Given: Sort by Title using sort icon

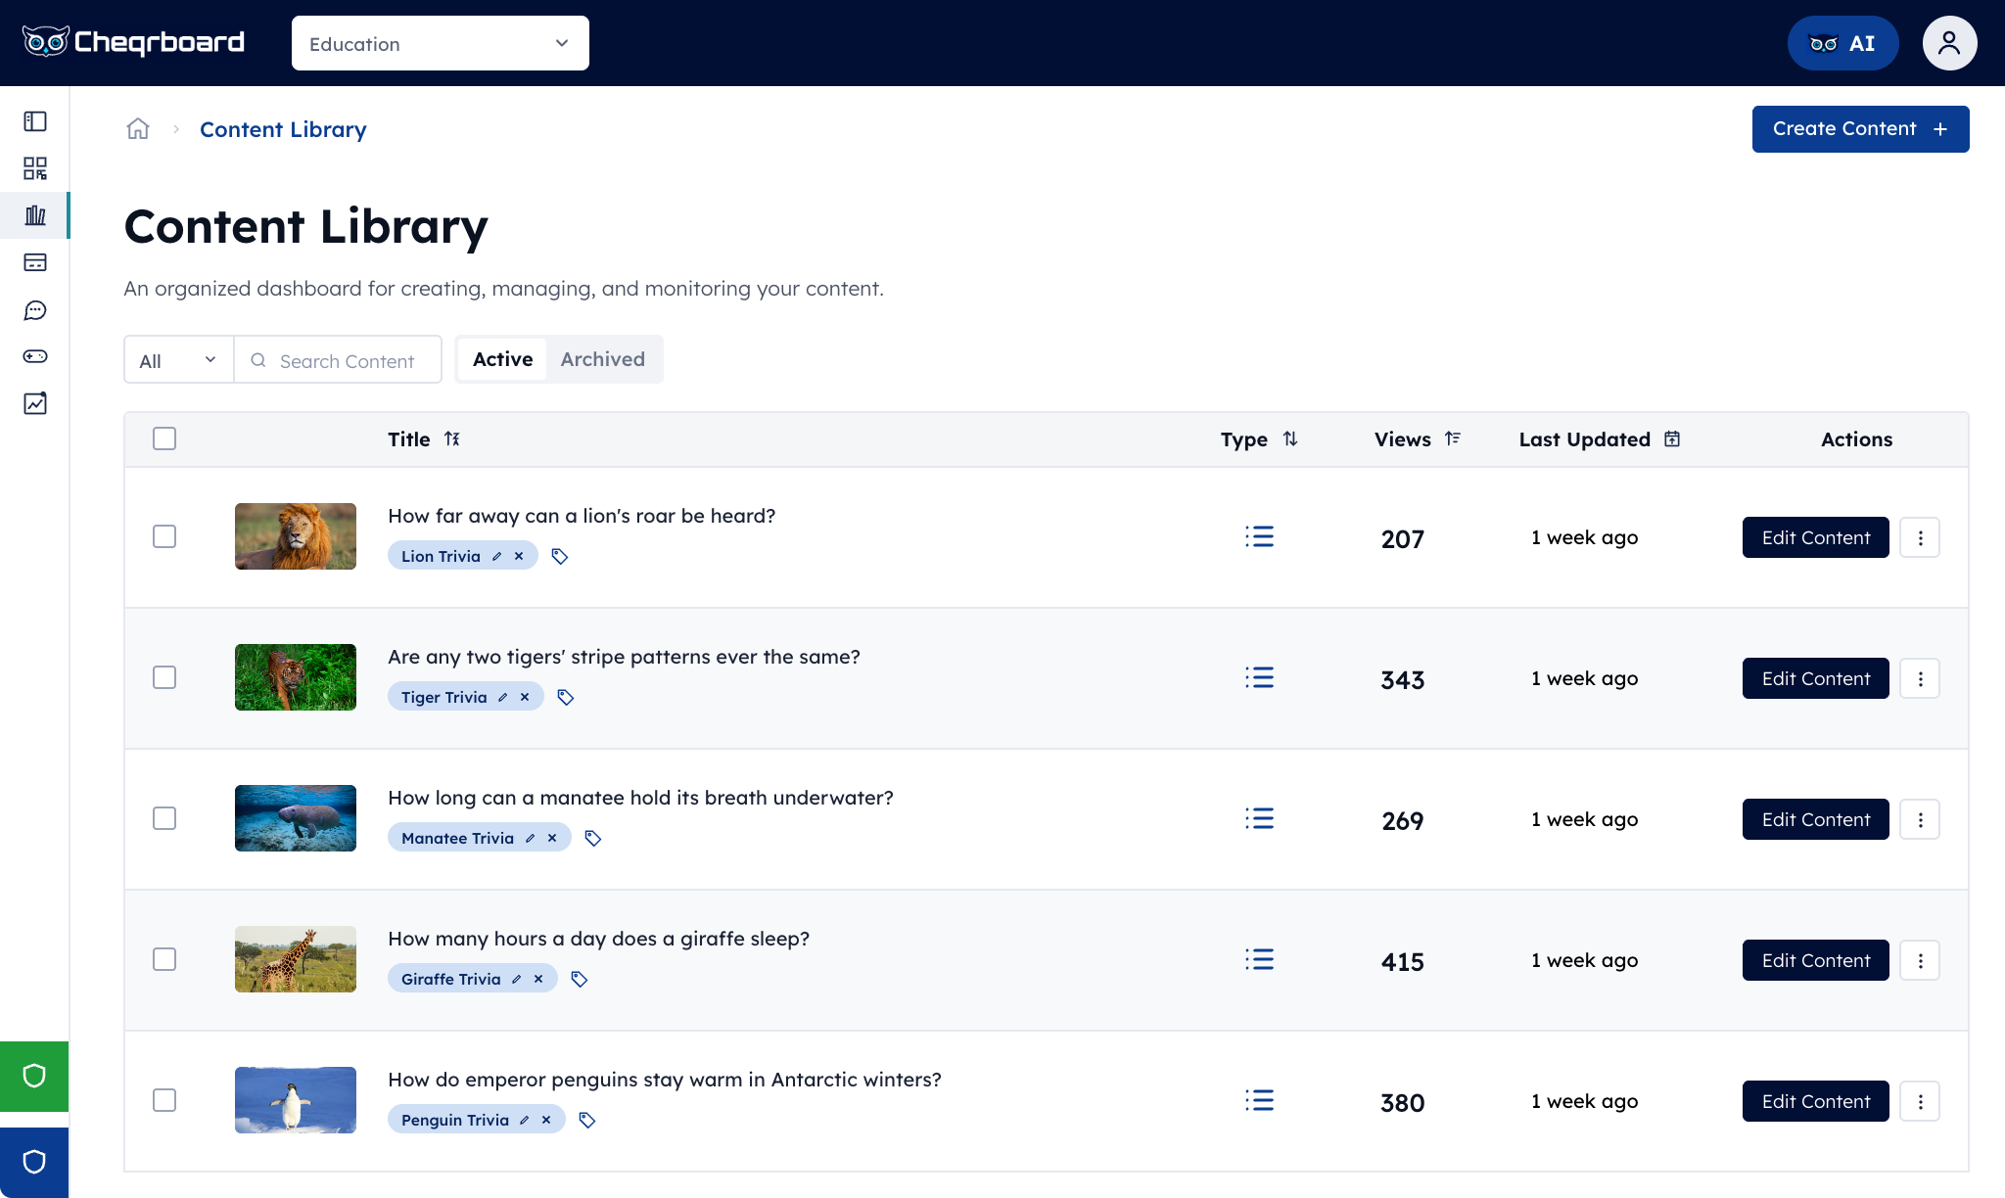Looking at the screenshot, I should tap(452, 438).
